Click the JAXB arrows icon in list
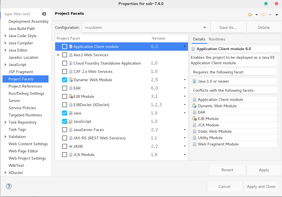 coord(71,146)
